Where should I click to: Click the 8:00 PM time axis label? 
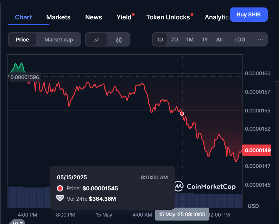(66, 215)
